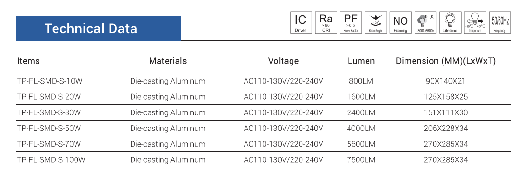Click the PF Power Factor icon
This screenshot has height=177, width=528.
point(351,23)
